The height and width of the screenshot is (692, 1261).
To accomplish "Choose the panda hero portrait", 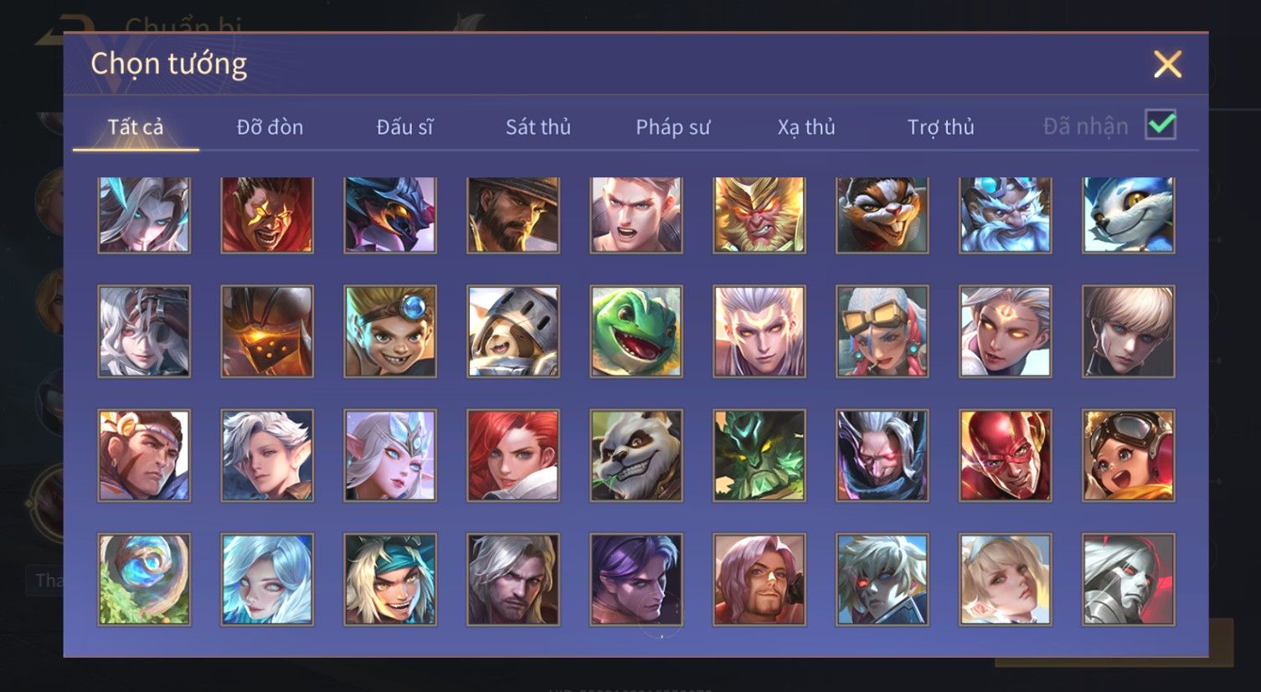I will coord(636,455).
